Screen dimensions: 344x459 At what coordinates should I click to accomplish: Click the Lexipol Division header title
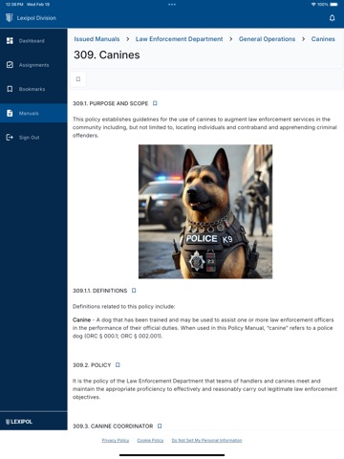[x=36, y=18]
